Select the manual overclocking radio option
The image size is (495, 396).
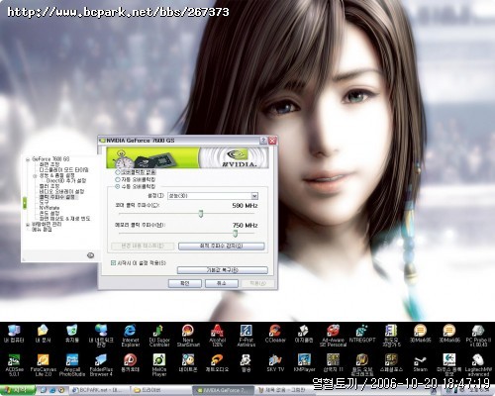coord(118,186)
